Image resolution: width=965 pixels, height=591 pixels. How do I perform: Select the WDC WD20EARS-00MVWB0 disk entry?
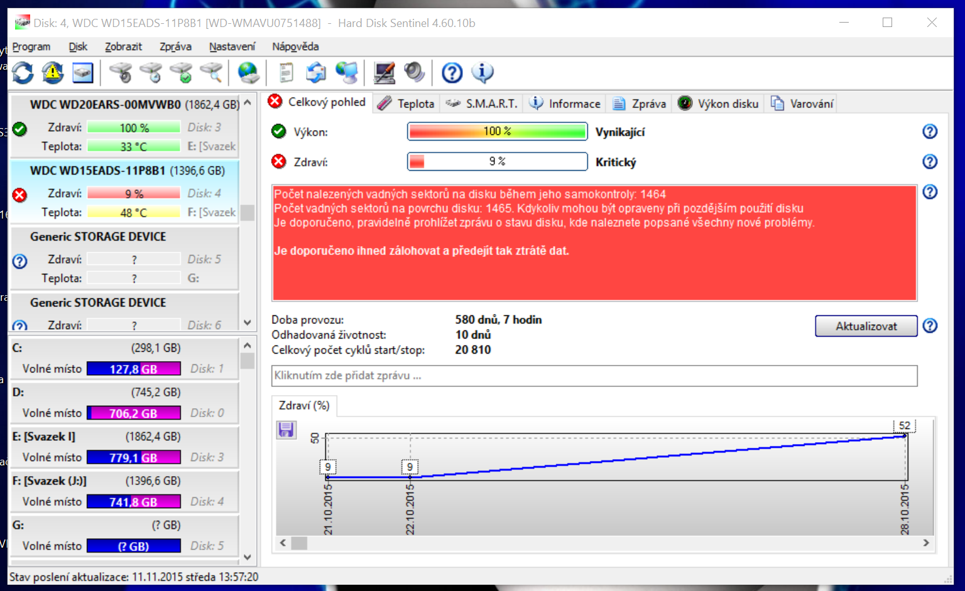coord(125,126)
